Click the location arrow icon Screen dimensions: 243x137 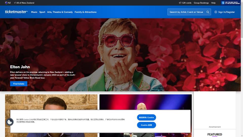point(15,3)
